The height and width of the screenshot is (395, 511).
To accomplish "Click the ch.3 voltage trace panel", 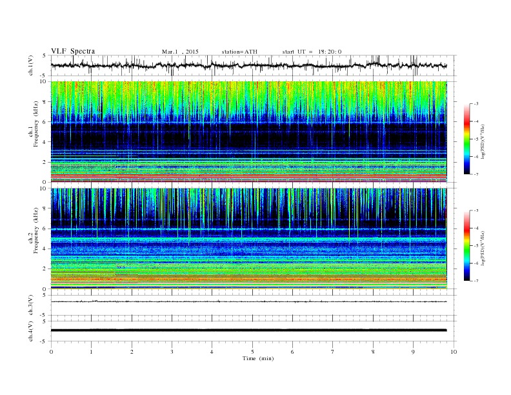I will (254, 305).
